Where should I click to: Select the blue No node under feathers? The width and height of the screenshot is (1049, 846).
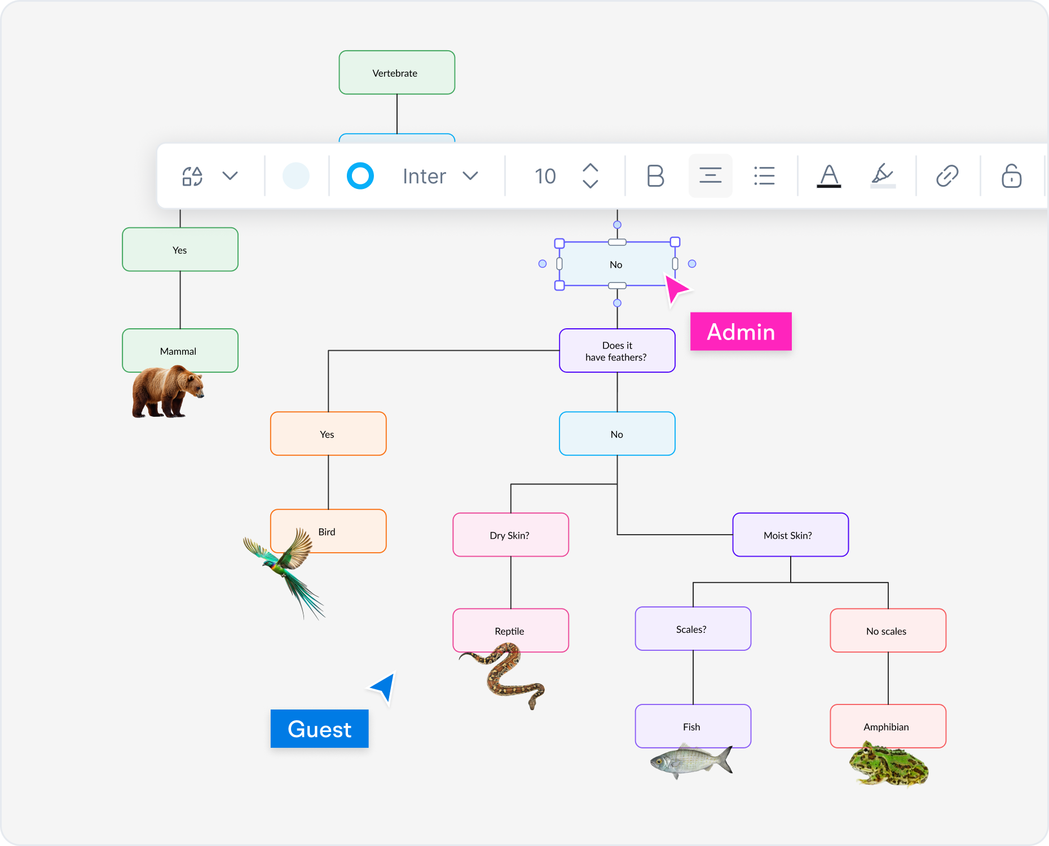point(617,434)
